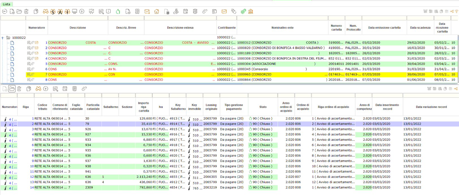This screenshot has width=459, height=195.
Task: Click the importo value 436,060
Action: point(146,182)
